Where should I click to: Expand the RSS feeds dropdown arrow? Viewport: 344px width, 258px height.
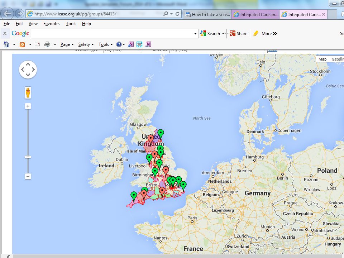click(30, 44)
